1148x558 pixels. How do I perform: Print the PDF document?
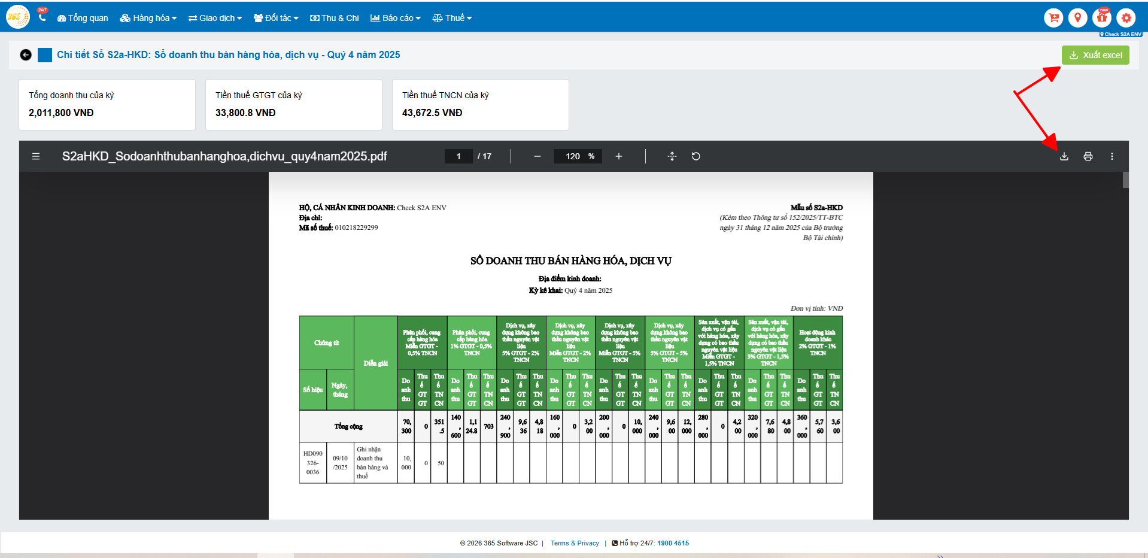(1088, 156)
